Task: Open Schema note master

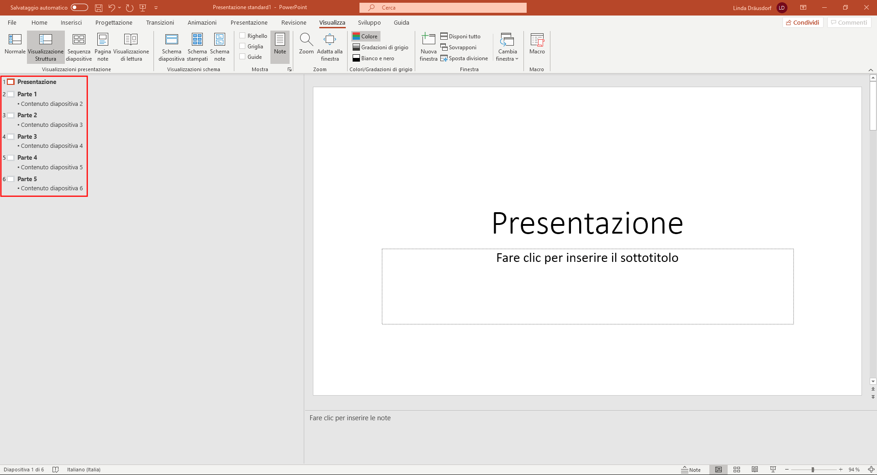Action: (x=220, y=47)
